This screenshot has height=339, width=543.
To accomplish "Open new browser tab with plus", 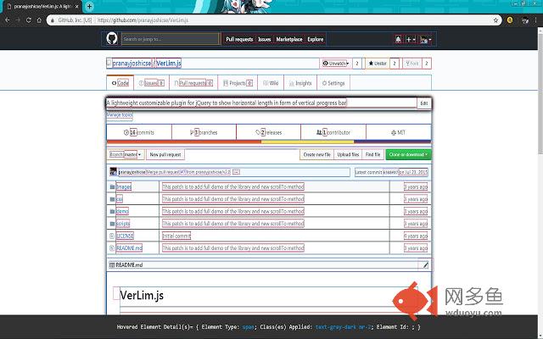I will [89, 6].
